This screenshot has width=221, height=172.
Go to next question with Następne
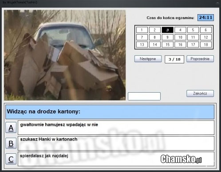tap(148, 59)
